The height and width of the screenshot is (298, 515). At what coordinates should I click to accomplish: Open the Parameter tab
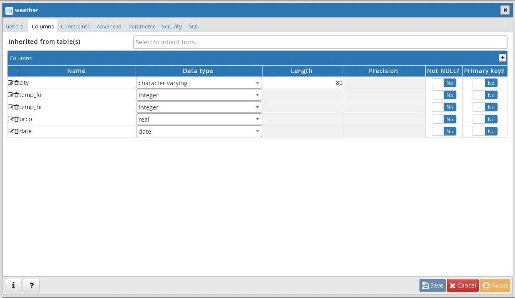(141, 26)
